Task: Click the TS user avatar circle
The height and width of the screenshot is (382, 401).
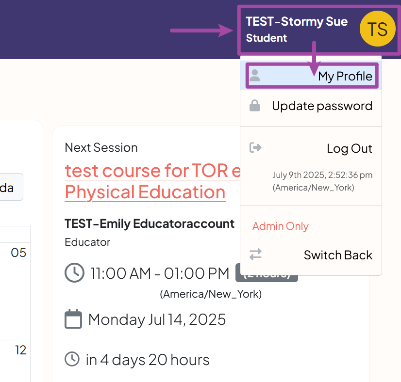Action: coord(377,29)
